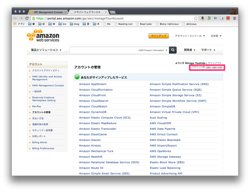Open Billing Alerts sidebar link
Image resolution: width=250 pixels, height=192 pixels.
point(40,142)
